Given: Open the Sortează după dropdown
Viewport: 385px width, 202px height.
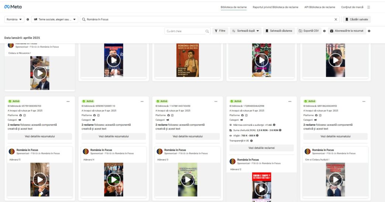Looking at the screenshot, I should (246, 31).
